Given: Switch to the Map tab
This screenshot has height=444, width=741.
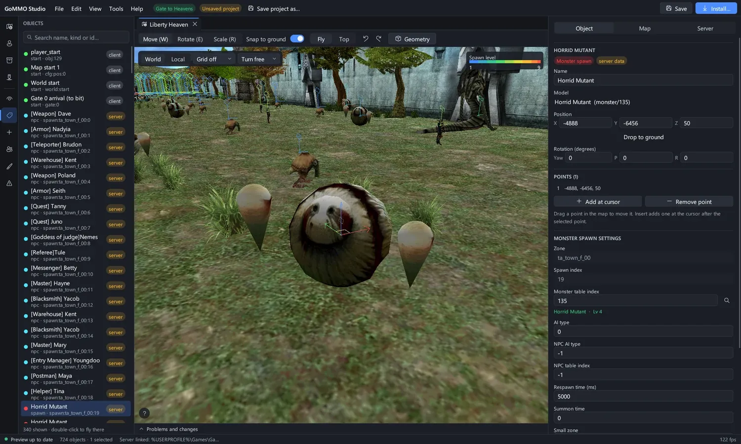Looking at the screenshot, I should pos(645,28).
